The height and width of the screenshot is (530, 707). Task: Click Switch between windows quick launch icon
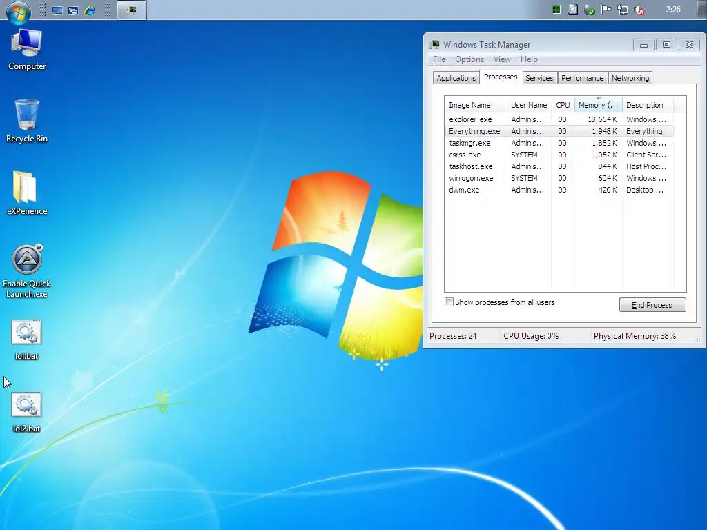point(73,10)
